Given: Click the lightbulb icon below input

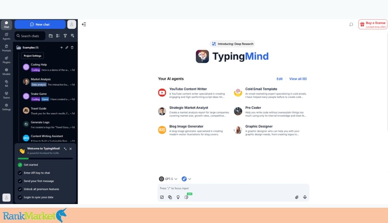Looking at the screenshot, I should click(178, 197).
